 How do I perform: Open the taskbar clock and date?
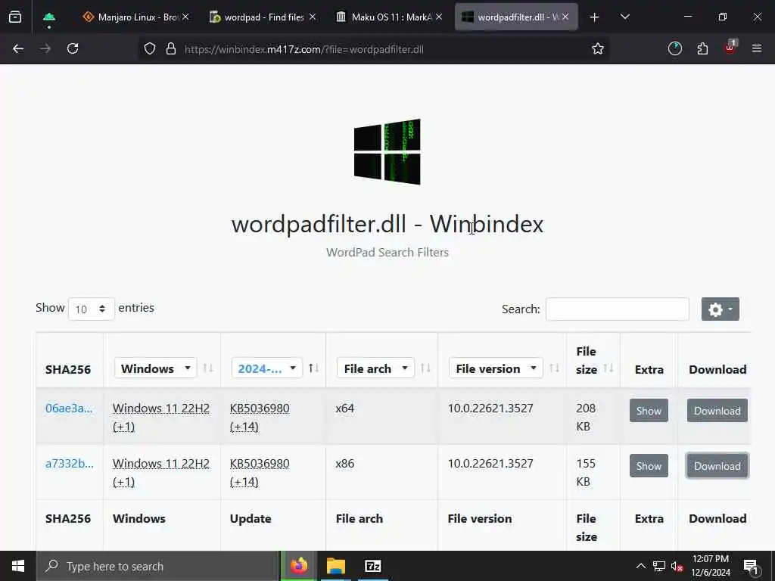point(711,566)
